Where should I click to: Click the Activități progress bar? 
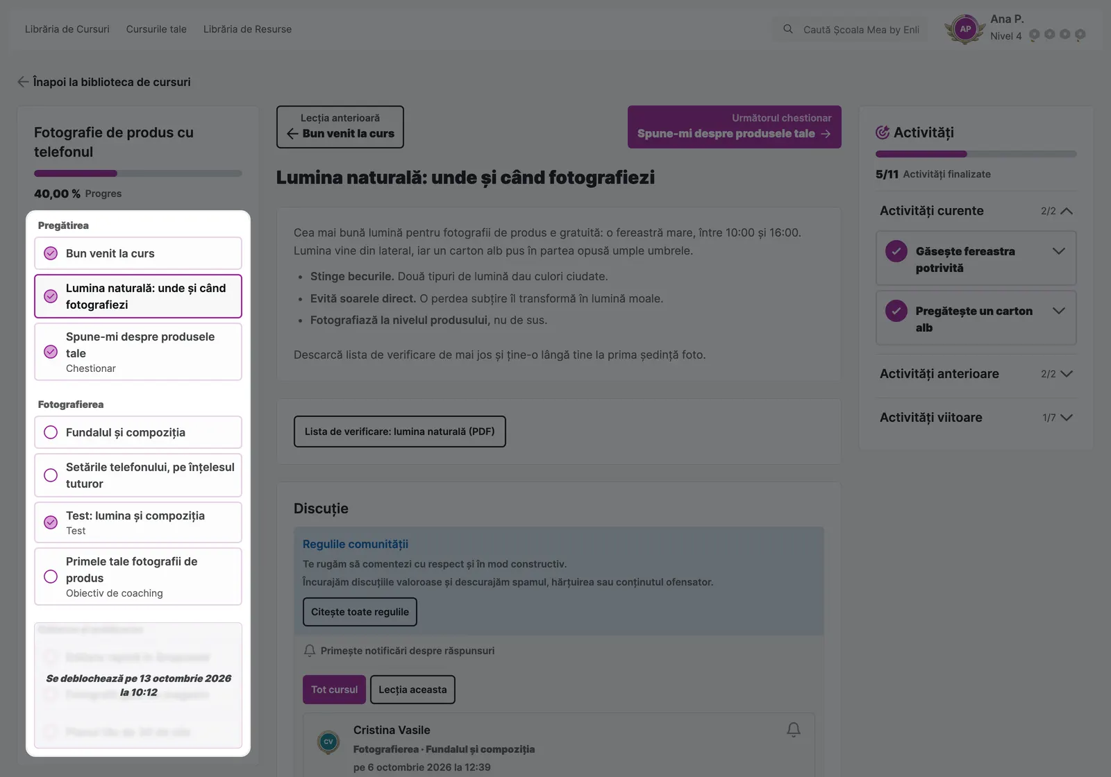pos(976,154)
